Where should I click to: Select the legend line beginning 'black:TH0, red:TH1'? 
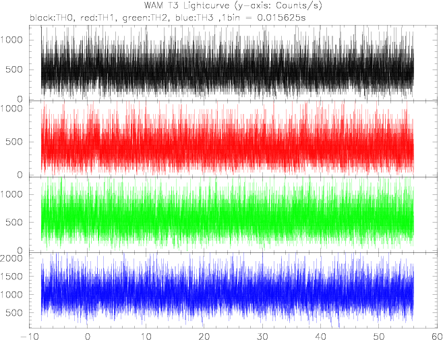(168, 18)
